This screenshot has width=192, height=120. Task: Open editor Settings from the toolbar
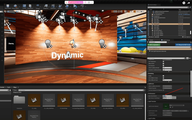tap(38, 6)
